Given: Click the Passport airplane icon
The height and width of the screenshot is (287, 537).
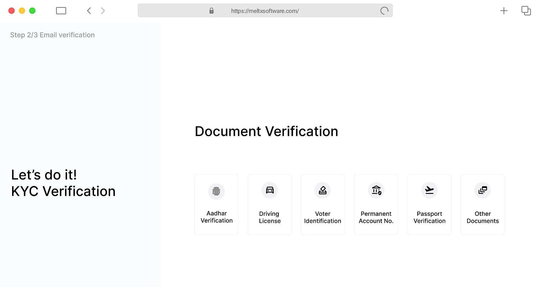Looking at the screenshot, I should tap(429, 190).
